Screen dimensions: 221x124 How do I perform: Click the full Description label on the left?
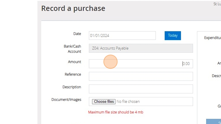[72, 87]
